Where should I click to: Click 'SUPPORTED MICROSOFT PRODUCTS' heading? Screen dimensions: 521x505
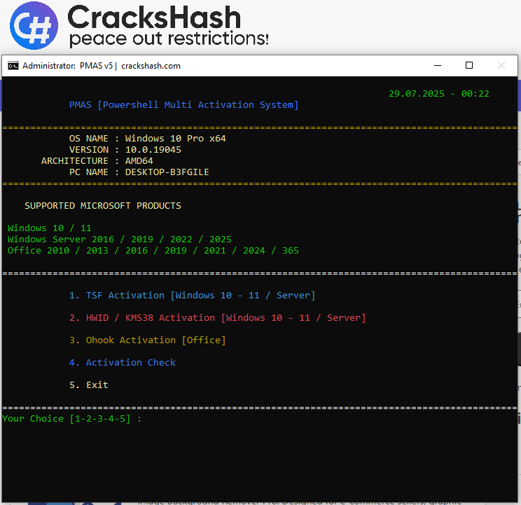[x=103, y=206]
